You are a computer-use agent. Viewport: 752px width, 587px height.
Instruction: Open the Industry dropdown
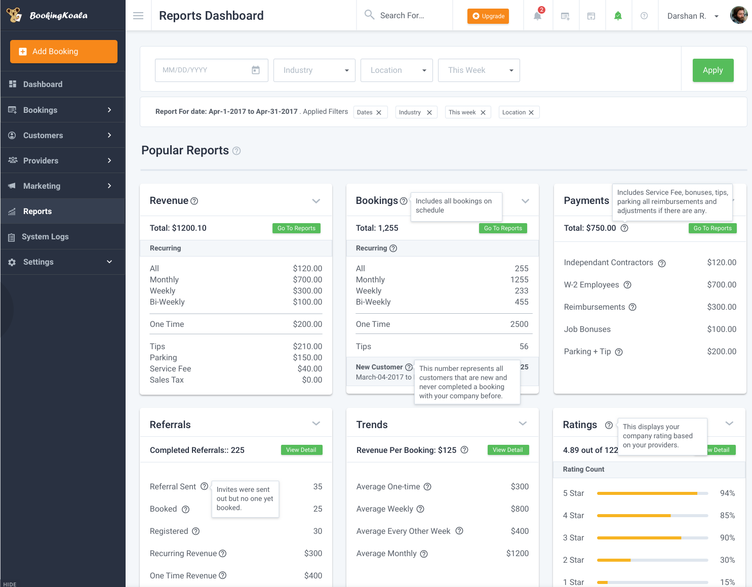(314, 70)
